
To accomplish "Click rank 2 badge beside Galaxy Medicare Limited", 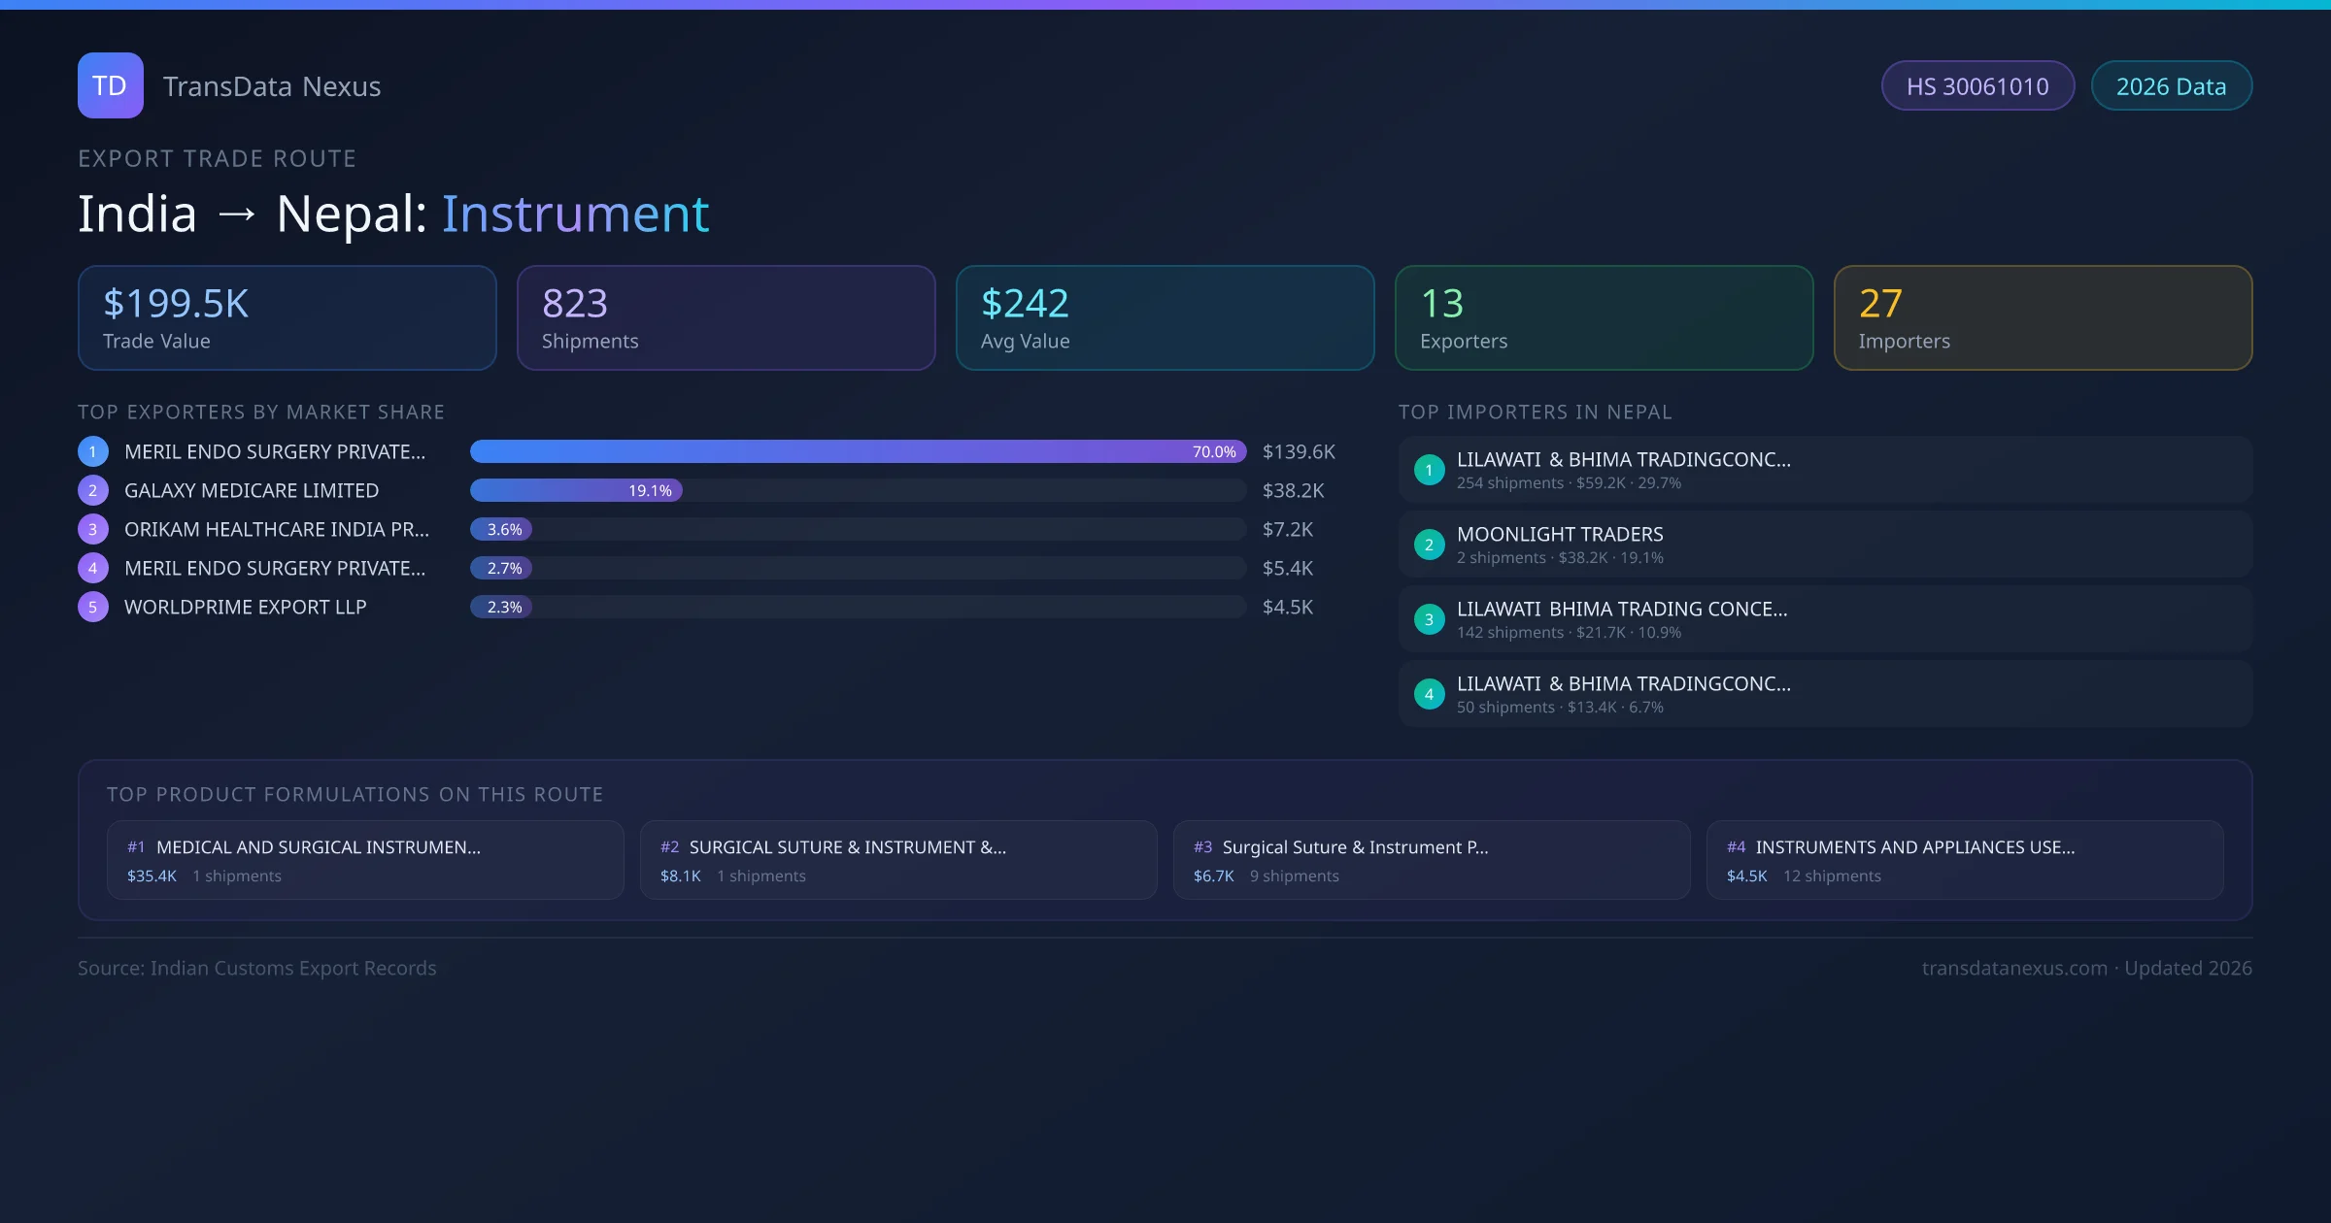I will pos(93,490).
